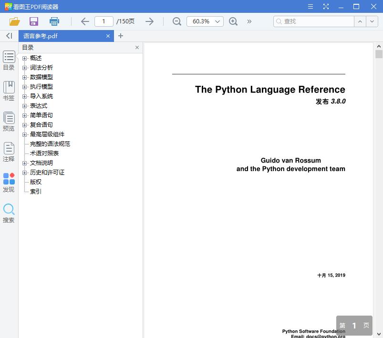Switch to the 预览 preview panel

(9, 122)
